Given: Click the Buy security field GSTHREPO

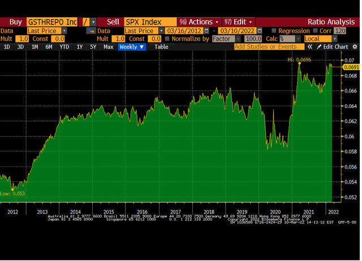Looking at the screenshot, I should click(x=52, y=22).
